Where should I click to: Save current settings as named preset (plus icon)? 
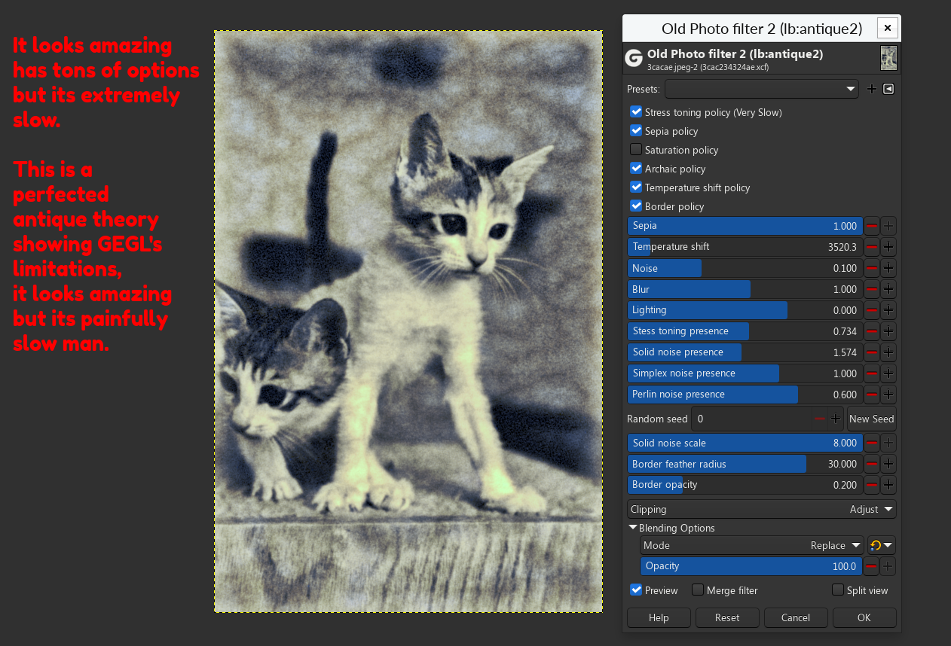[x=872, y=89]
